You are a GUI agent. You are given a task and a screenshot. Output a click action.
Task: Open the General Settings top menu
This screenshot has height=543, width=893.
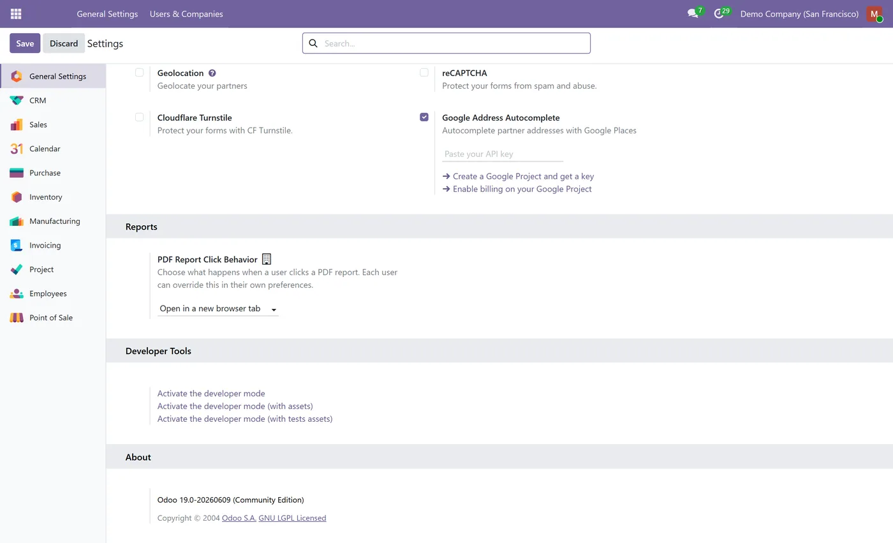pyautogui.click(x=107, y=13)
